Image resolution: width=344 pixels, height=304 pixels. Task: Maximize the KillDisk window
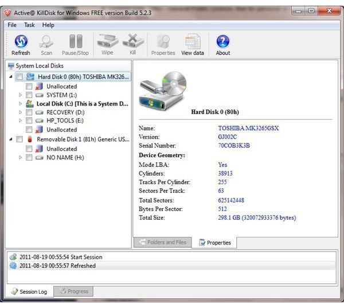pyautogui.click(x=311, y=11)
